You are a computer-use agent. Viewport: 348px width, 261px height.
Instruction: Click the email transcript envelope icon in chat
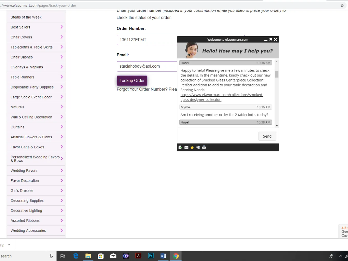coord(186,147)
